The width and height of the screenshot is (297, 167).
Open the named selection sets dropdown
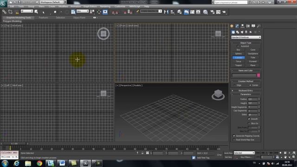pos(151,11)
